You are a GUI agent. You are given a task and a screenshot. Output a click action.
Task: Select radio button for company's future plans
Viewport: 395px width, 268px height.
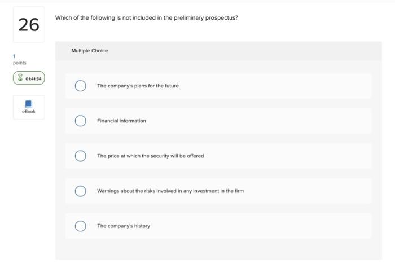pos(81,86)
